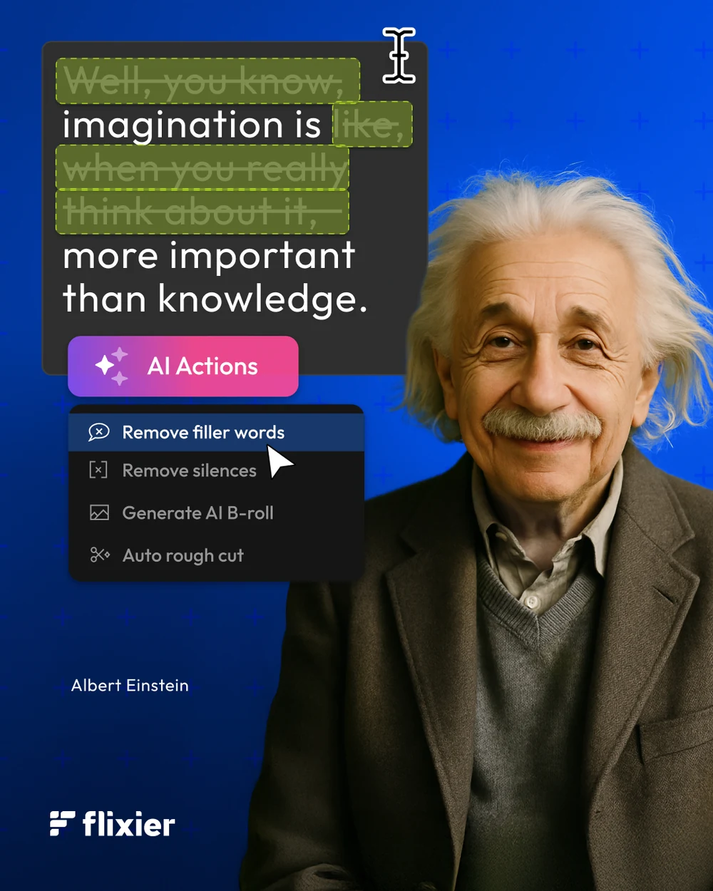
Task: Click the struck-through word "like,"
Action: (372, 125)
